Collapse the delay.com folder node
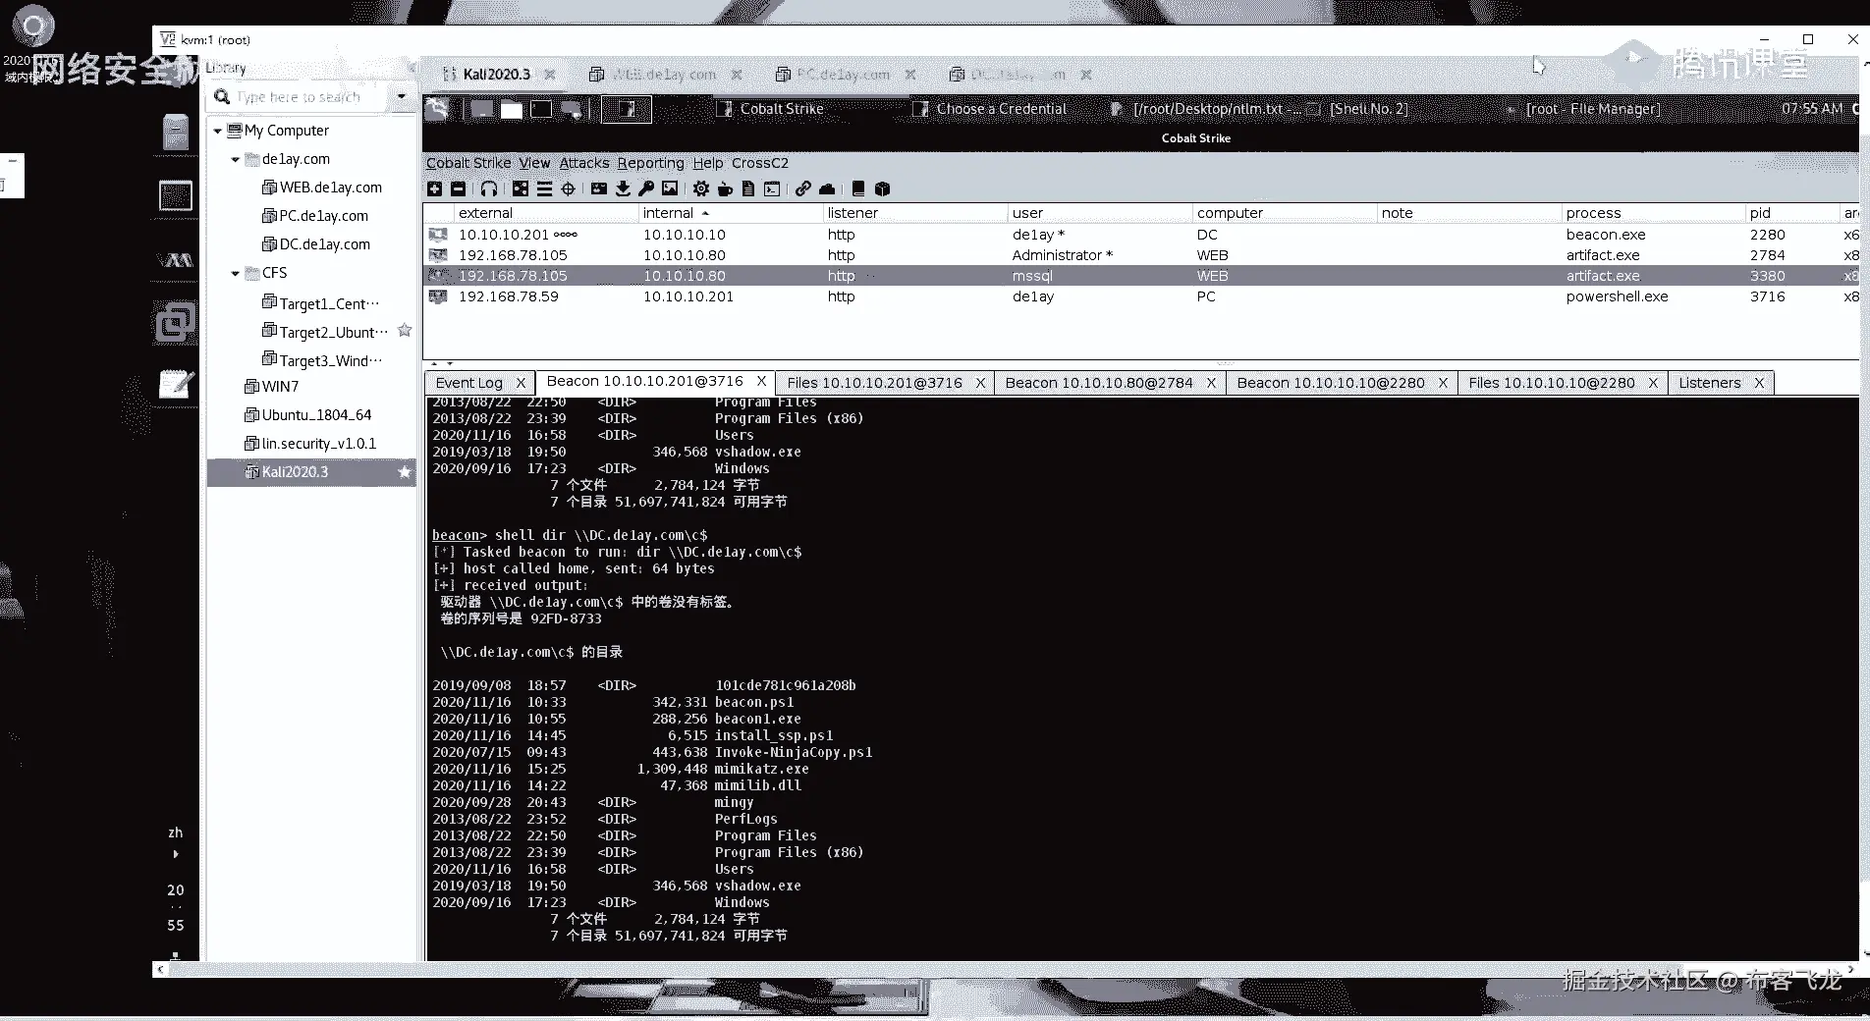The width and height of the screenshot is (1870, 1021). [235, 159]
